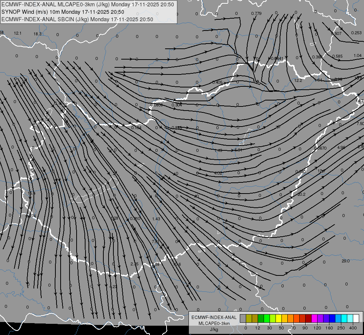
Task: Click the map value '0.815'
Action: pos(177,128)
